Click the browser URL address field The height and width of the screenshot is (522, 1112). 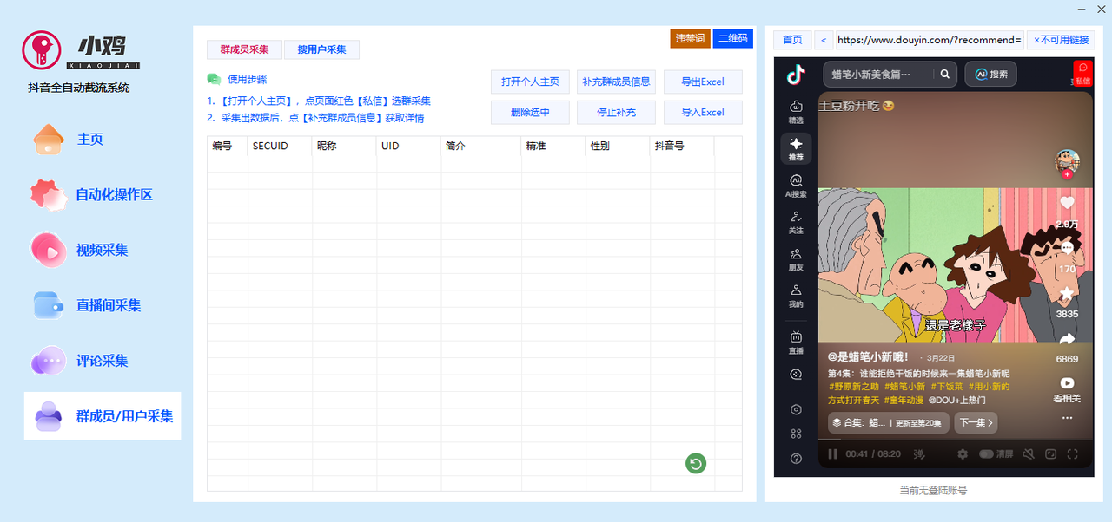point(929,40)
